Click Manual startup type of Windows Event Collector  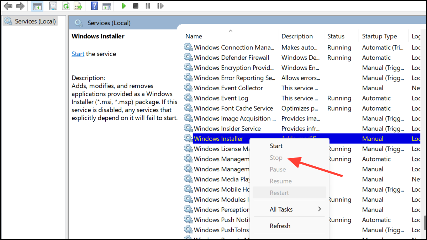pos(373,88)
